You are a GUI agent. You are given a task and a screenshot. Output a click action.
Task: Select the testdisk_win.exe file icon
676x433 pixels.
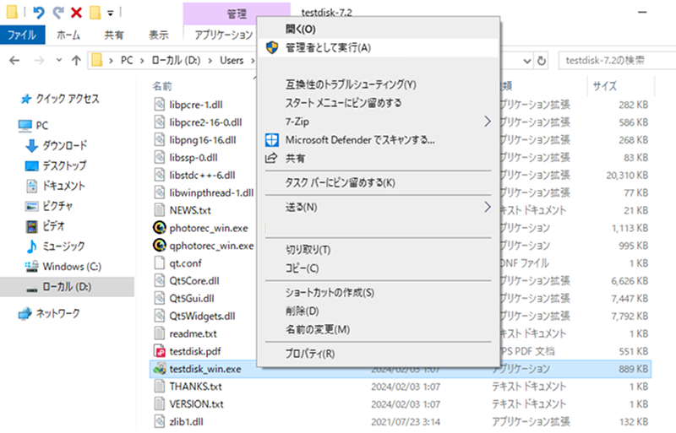pyautogui.click(x=160, y=369)
